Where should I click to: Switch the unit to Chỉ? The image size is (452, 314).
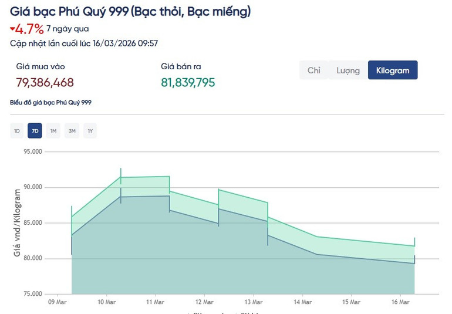[314, 70]
